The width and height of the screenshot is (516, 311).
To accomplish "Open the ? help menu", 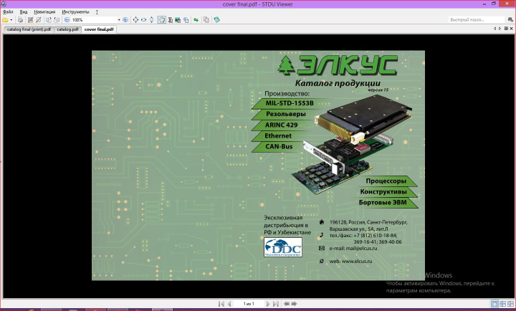I will [x=97, y=12].
